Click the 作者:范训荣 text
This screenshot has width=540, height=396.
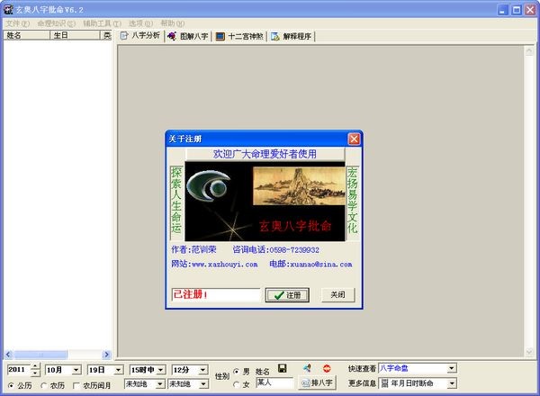pyautogui.click(x=193, y=249)
